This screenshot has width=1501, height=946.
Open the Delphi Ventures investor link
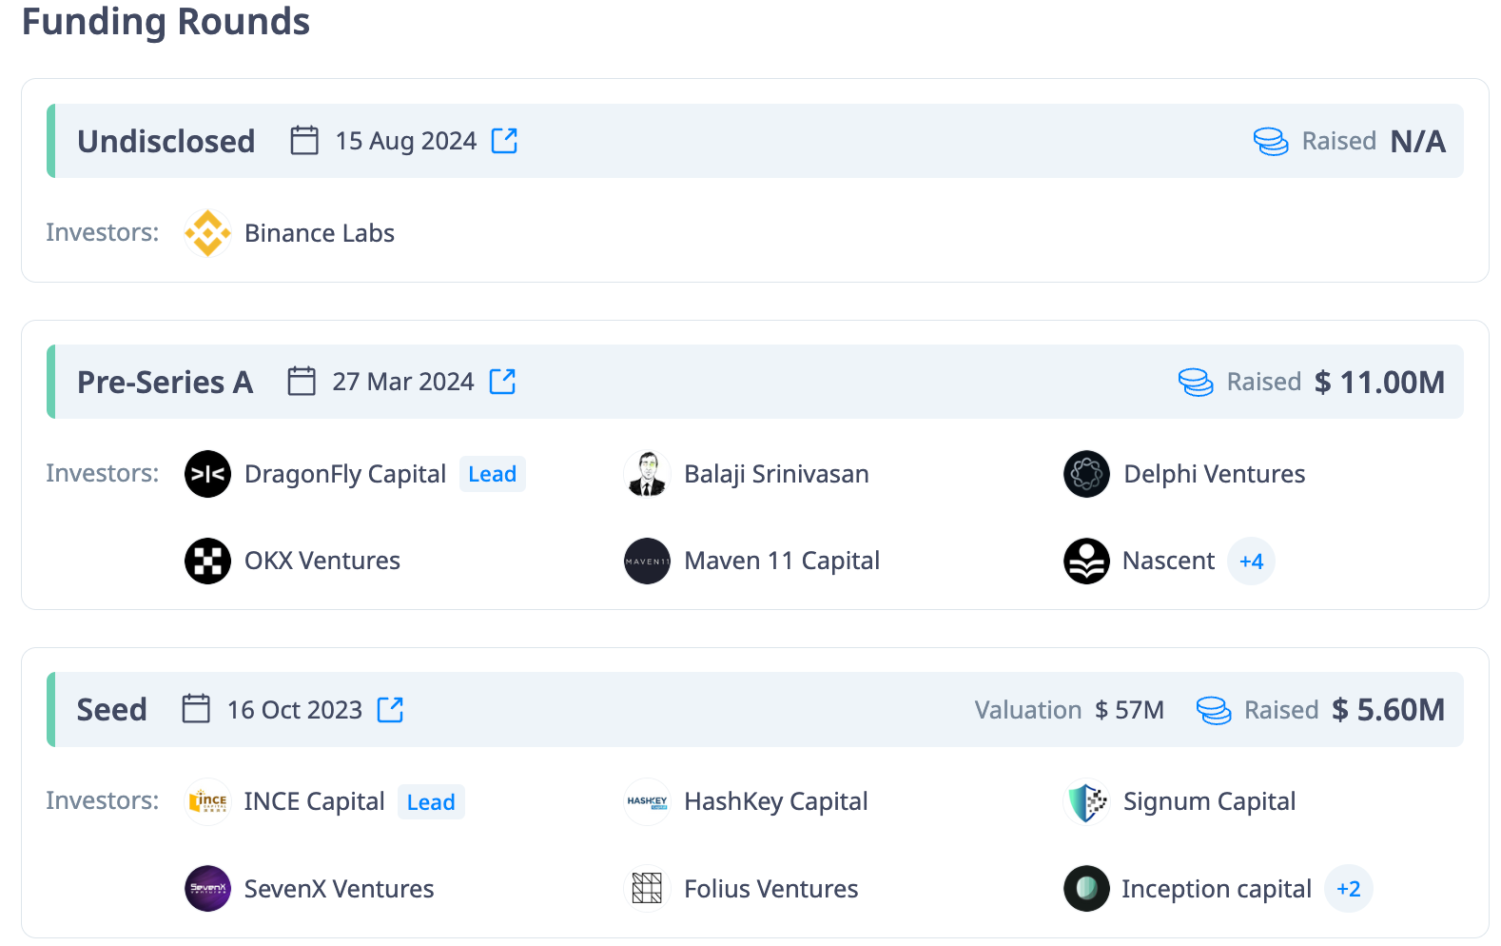(x=1215, y=474)
